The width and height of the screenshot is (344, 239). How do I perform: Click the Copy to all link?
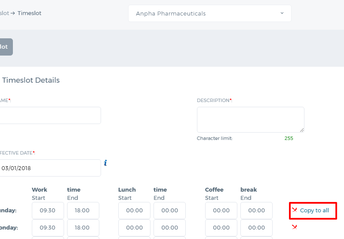pos(314,211)
